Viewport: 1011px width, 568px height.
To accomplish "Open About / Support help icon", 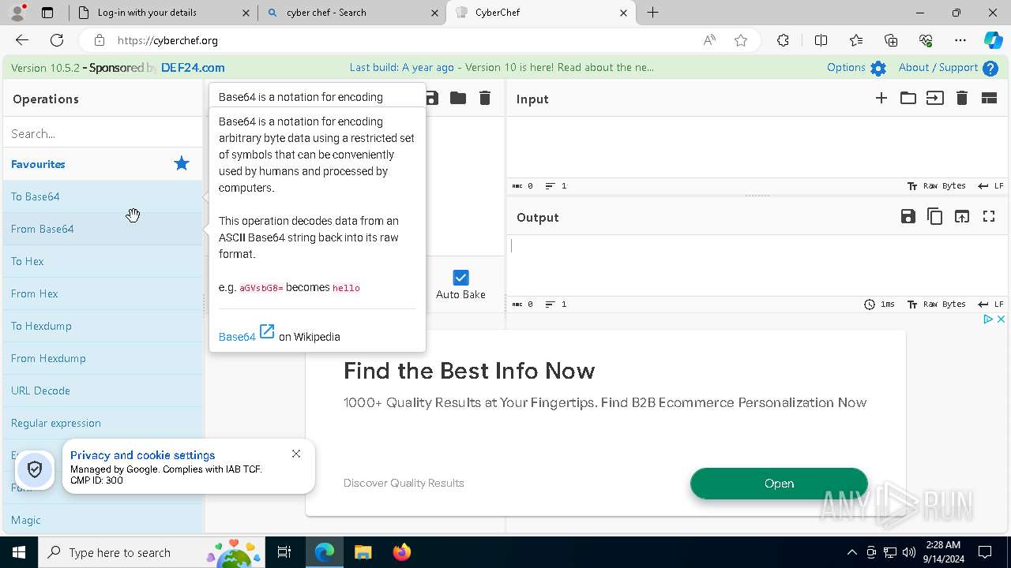I will [990, 69].
